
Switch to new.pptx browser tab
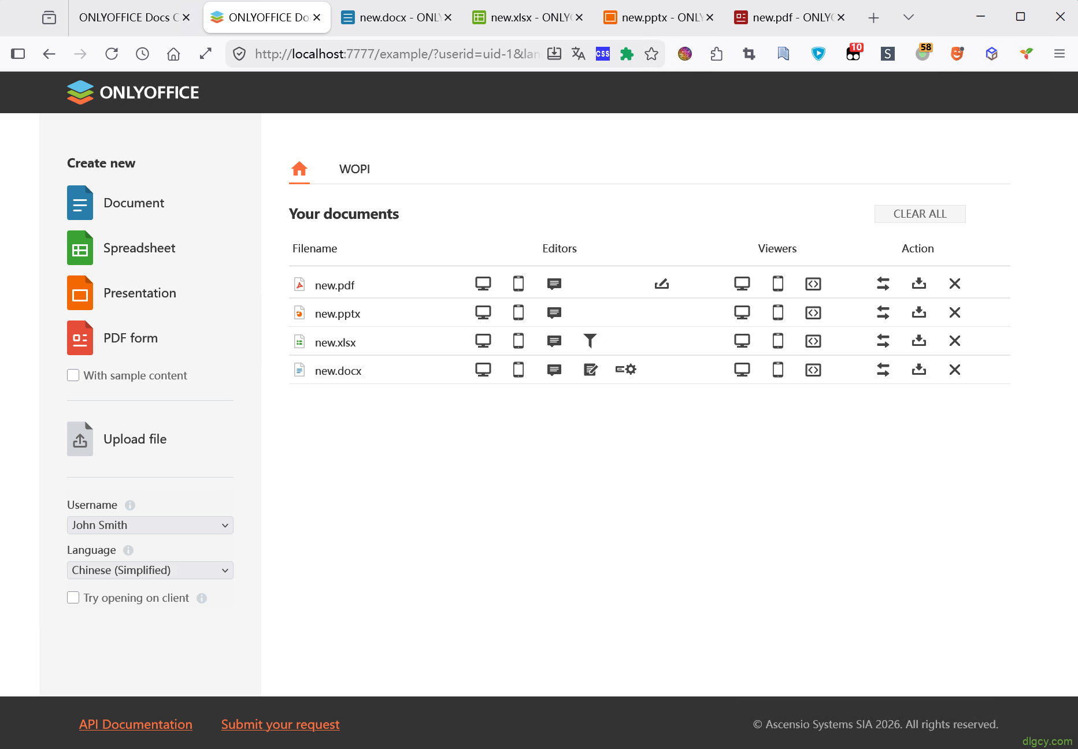point(659,17)
